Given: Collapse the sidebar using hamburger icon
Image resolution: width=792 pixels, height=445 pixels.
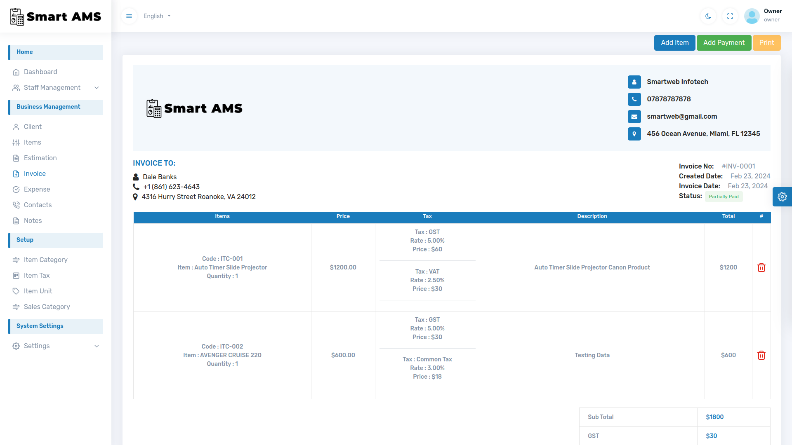Looking at the screenshot, I should [x=129, y=16].
